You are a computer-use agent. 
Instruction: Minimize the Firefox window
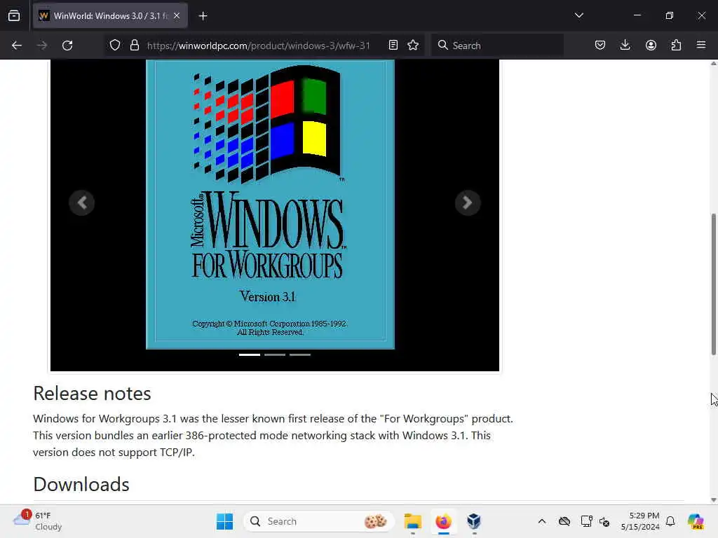(x=637, y=15)
